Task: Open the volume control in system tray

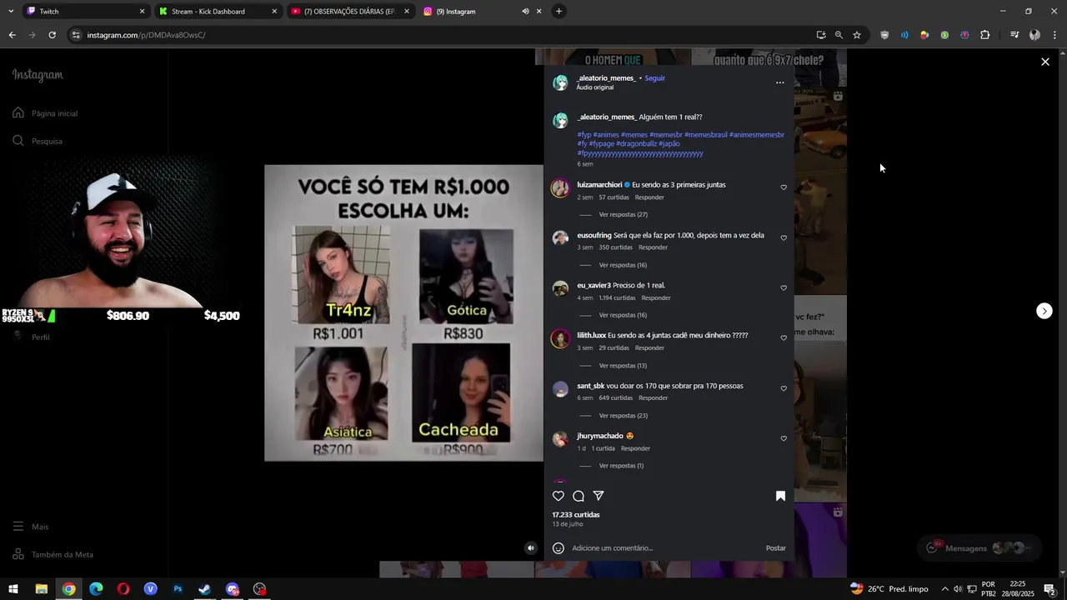Action: (958, 589)
